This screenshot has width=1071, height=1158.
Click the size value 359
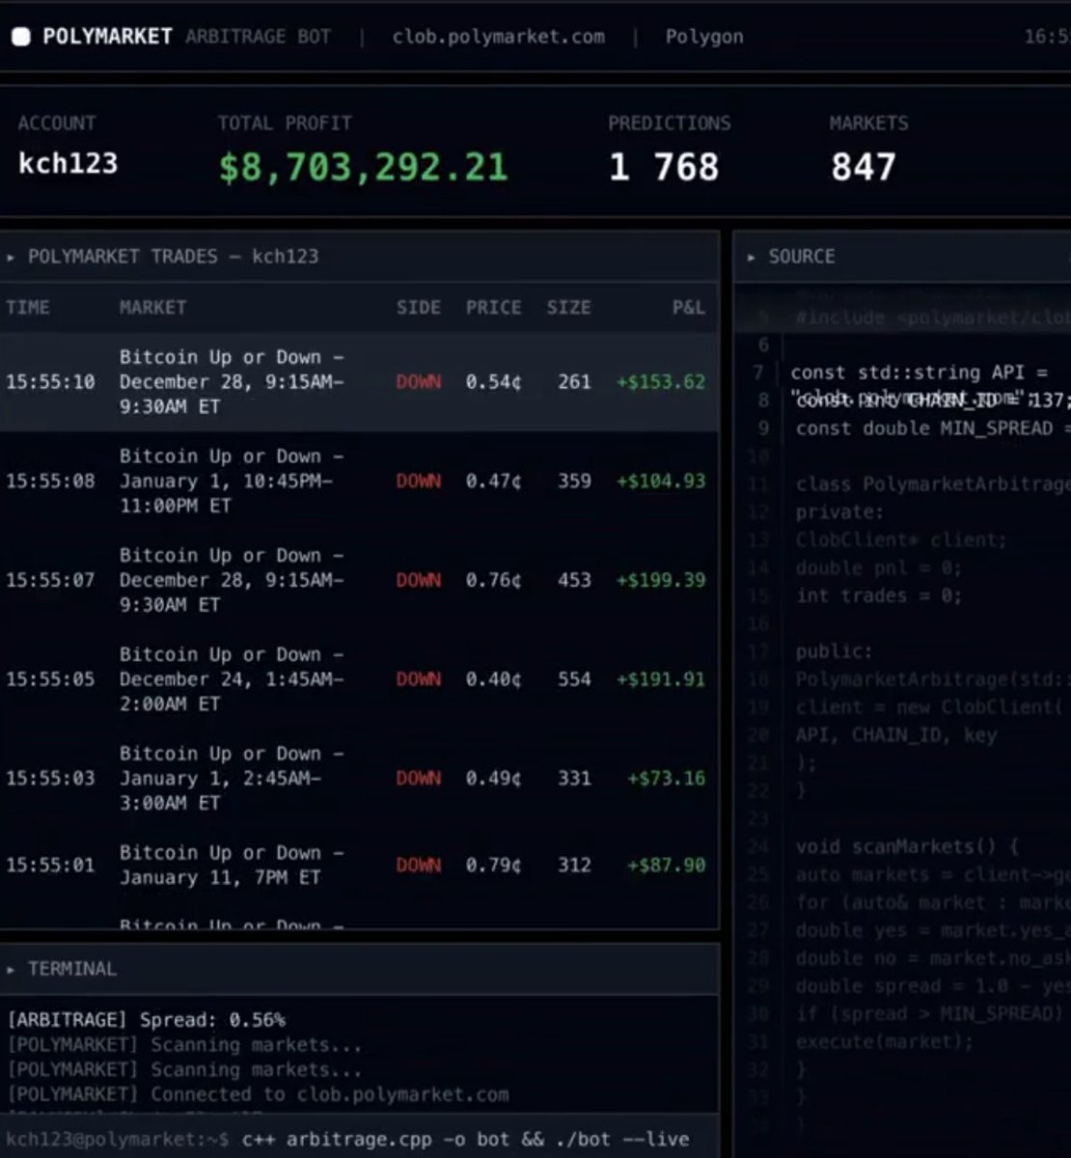pyautogui.click(x=574, y=481)
